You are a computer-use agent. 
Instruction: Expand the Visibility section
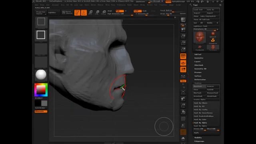(x=198, y=138)
